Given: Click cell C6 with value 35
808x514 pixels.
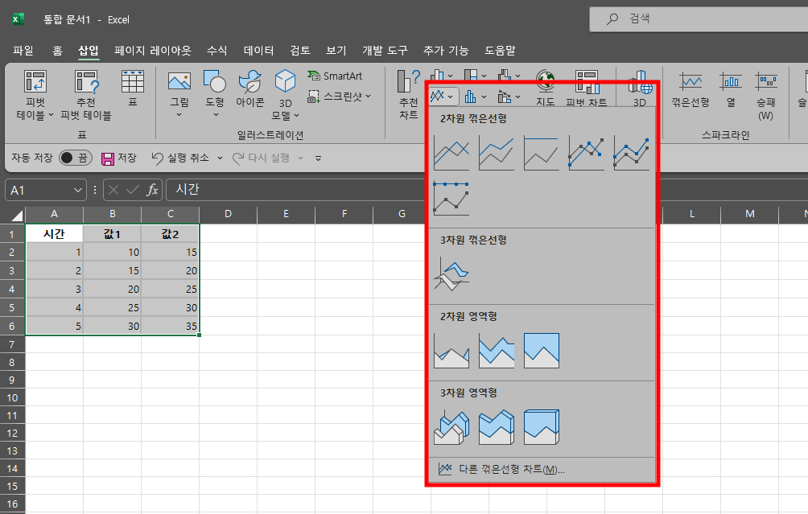Looking at the screenshot, I should (170, 326).
